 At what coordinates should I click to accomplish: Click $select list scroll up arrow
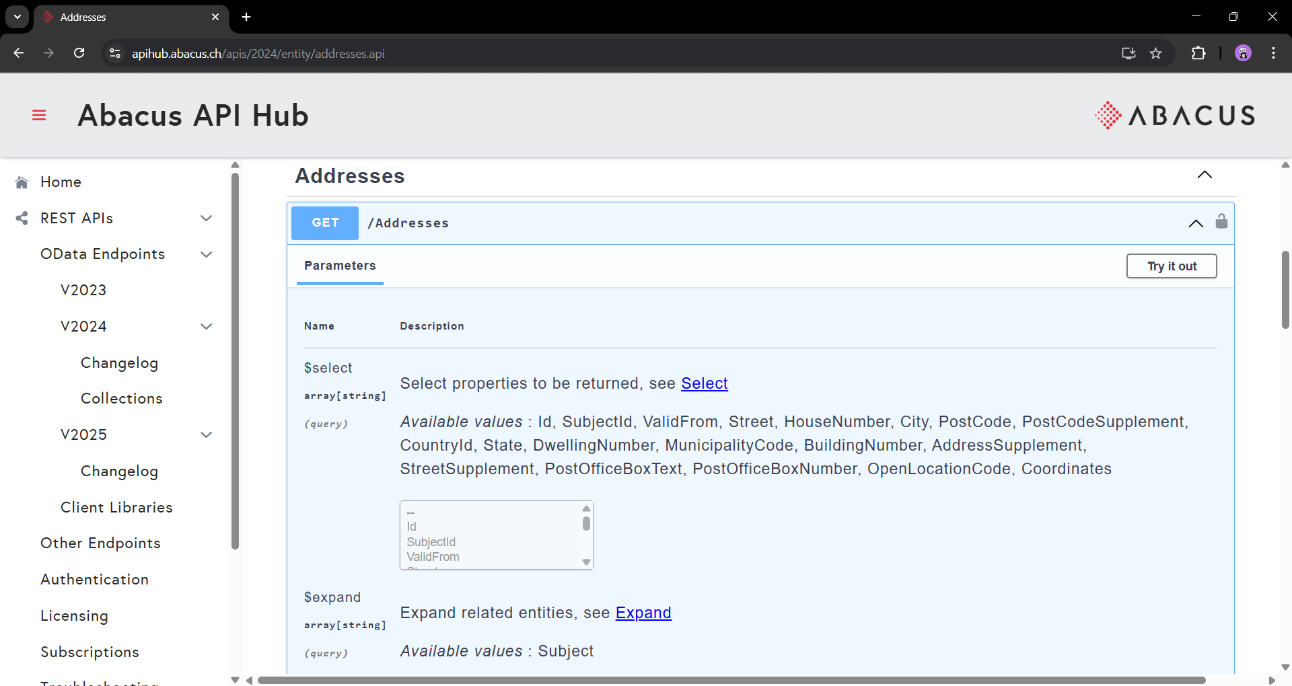586,508
